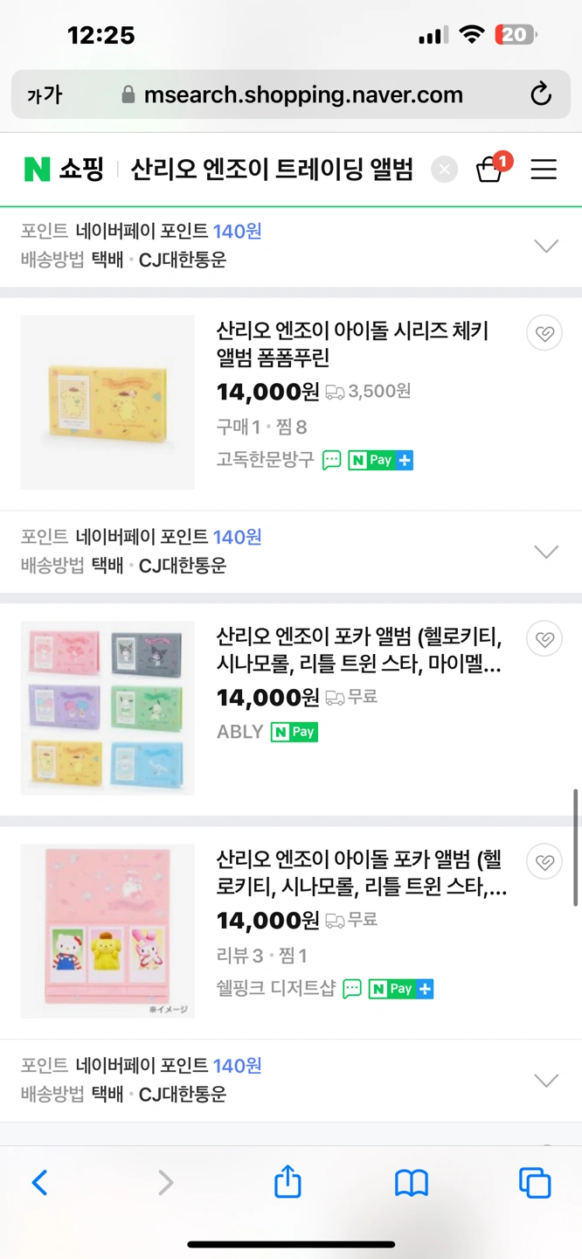Tap the Naver N logo

click(37, 170)
